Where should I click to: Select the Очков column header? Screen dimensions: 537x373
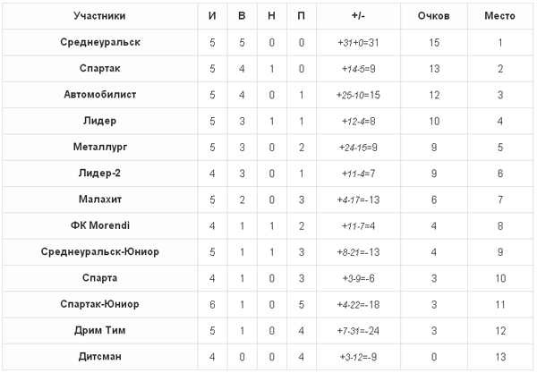click(433, 16)
